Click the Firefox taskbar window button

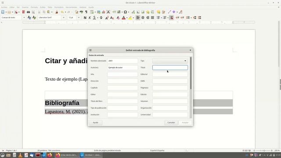tap(67, 155)
